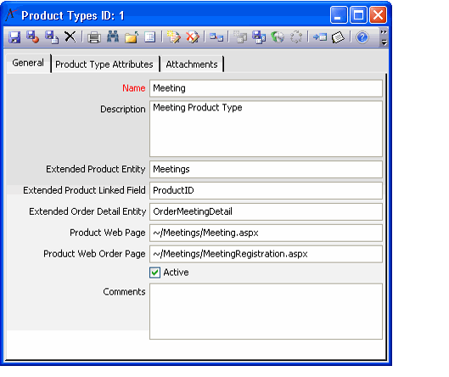This screenshot has height=377, width=449.
Task: Click the notepad with pencil icon
Action: click(173, 37)
